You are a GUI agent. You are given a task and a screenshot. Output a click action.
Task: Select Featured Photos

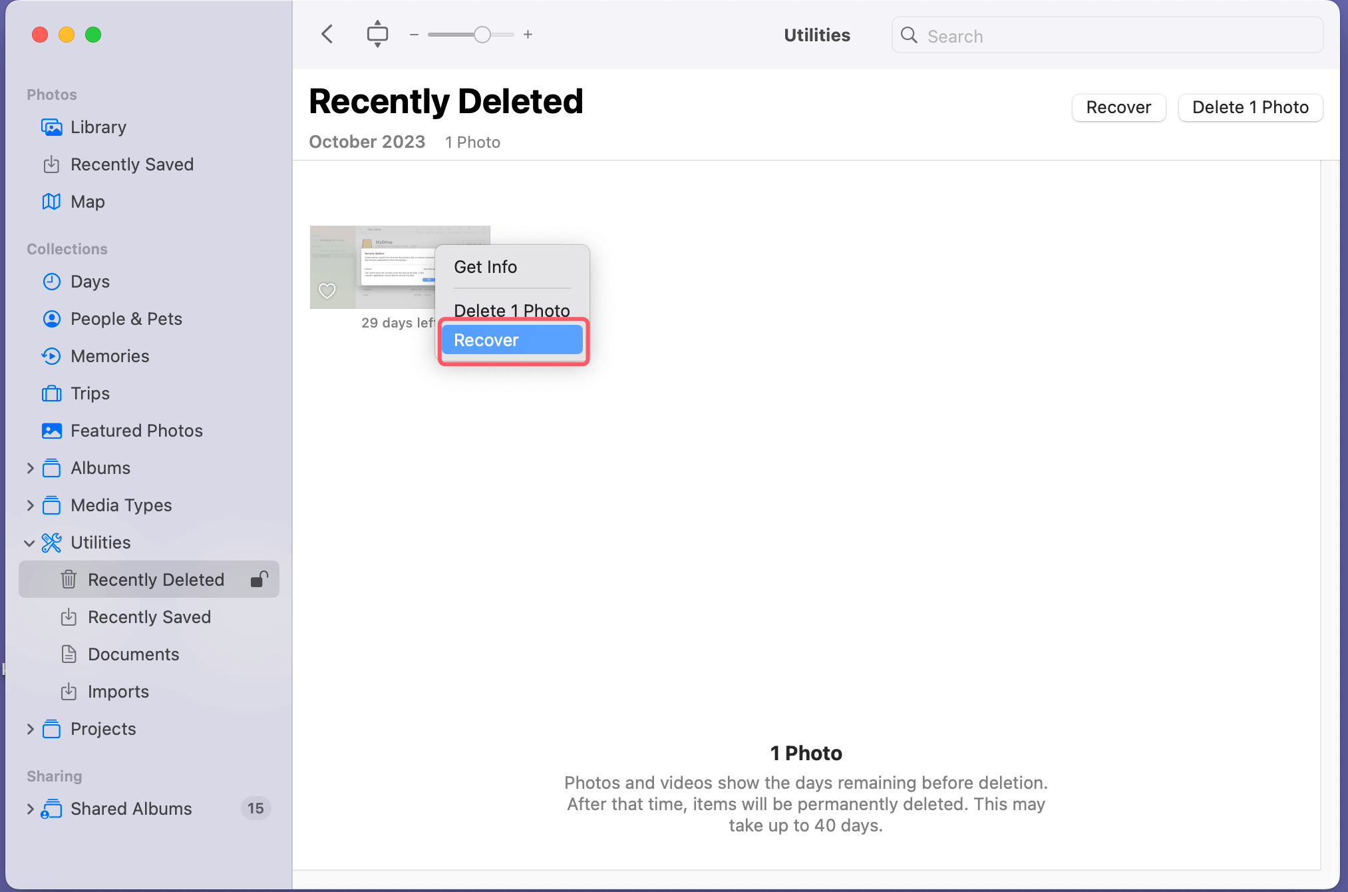coord(136,431)
